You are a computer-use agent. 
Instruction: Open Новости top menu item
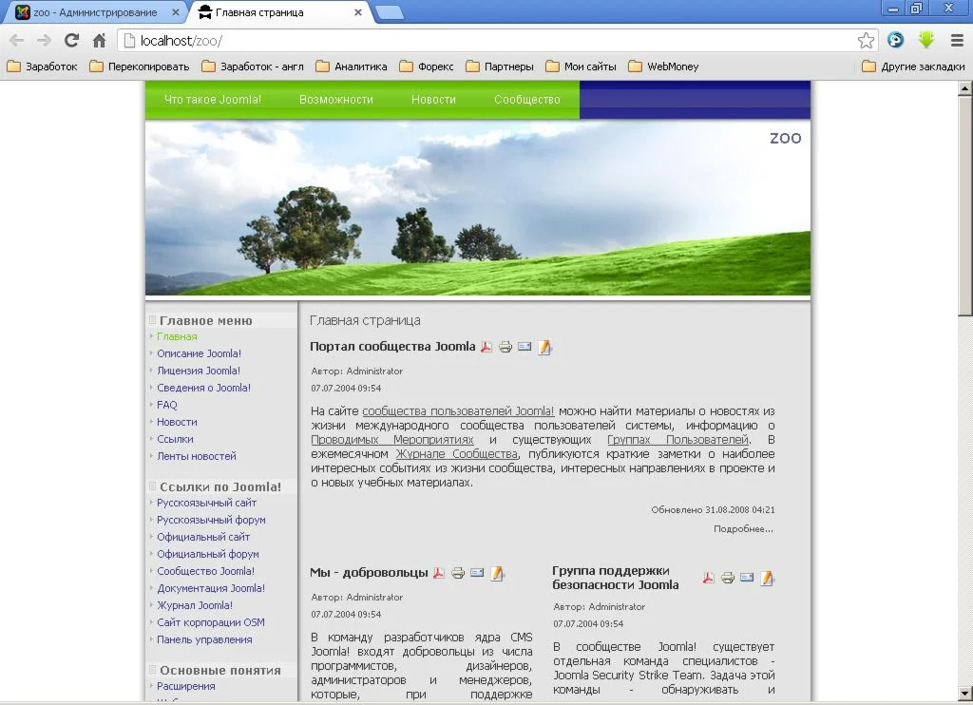click(x=433, y=100)
